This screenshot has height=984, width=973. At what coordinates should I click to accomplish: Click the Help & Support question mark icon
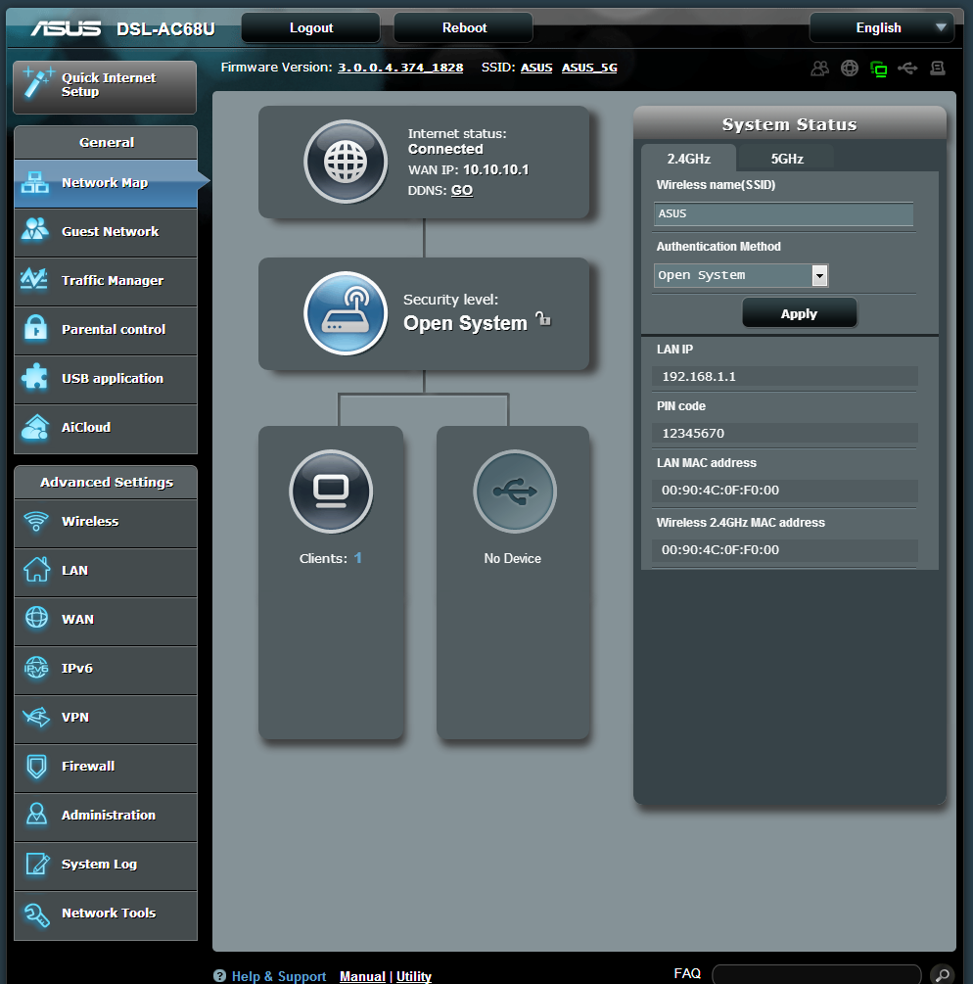click(219, 975)
